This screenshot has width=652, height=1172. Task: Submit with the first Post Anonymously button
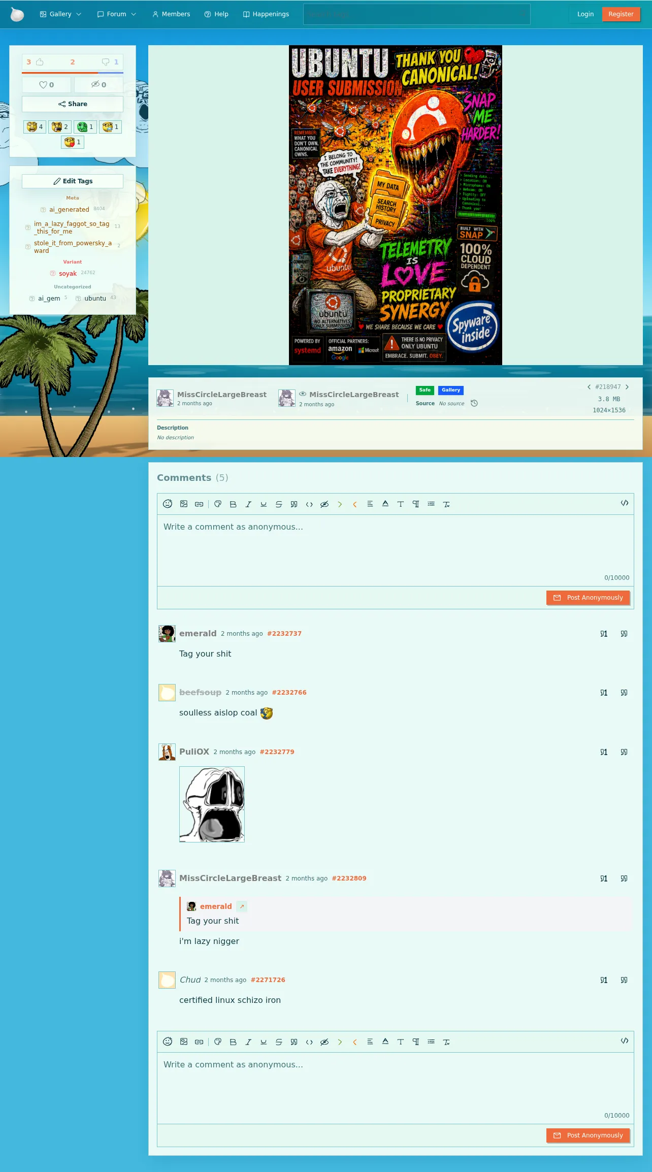588,598
